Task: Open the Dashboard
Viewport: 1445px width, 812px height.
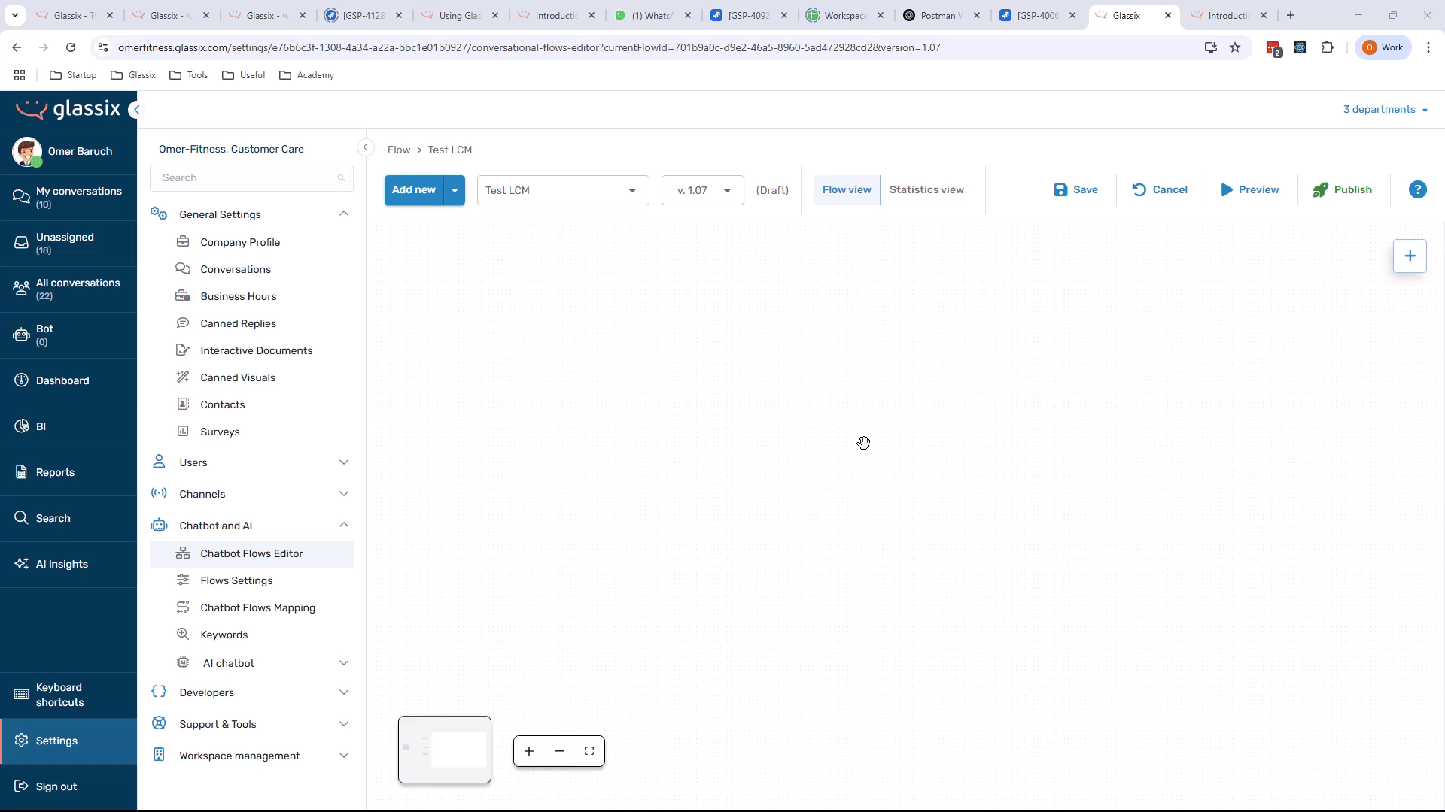Action: pos(68,380)
